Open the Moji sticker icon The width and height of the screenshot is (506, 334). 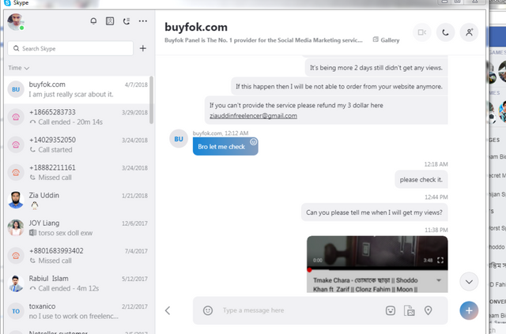tap(391, 310)
